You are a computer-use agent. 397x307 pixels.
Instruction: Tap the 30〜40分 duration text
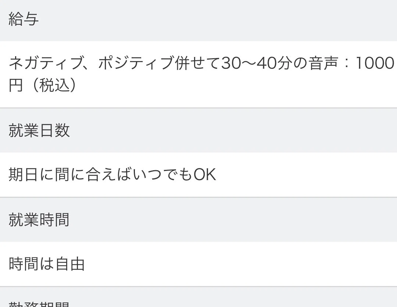point(253,64)
